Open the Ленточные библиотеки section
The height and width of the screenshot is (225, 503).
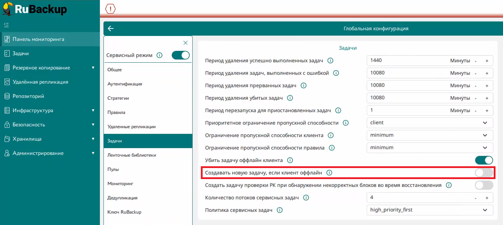click(x=148, y=155)
